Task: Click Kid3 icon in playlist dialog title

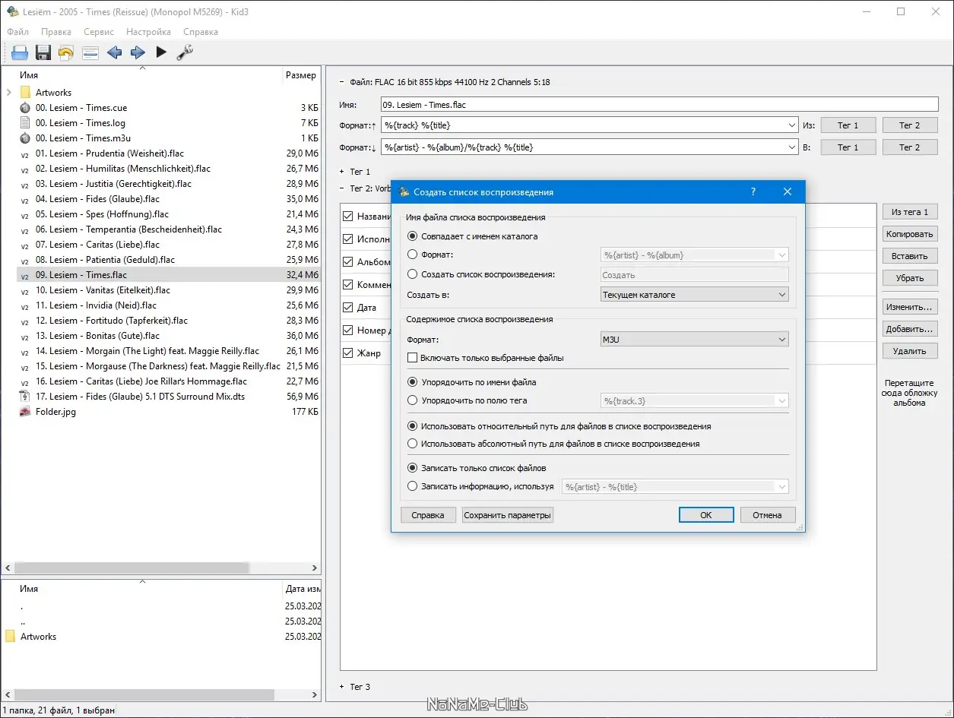Action: [x=404, y=192]
